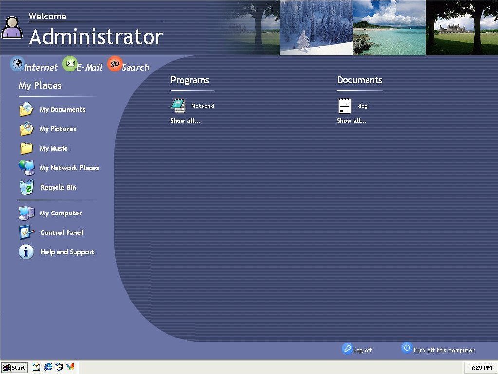Open the dbg document
This screenshot has height=374, width=498.
[353, 106]
